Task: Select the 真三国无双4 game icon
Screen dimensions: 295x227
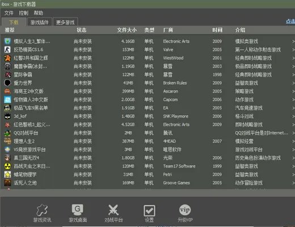Action: click(x=7, y=158)
